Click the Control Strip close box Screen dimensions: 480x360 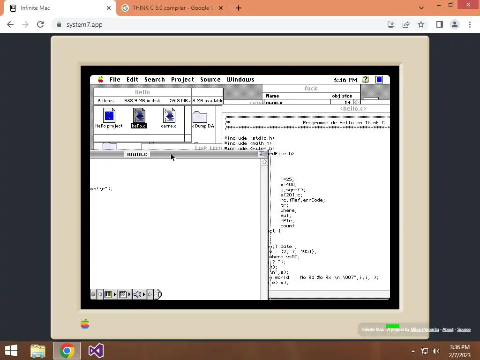[x=93, y=294]
